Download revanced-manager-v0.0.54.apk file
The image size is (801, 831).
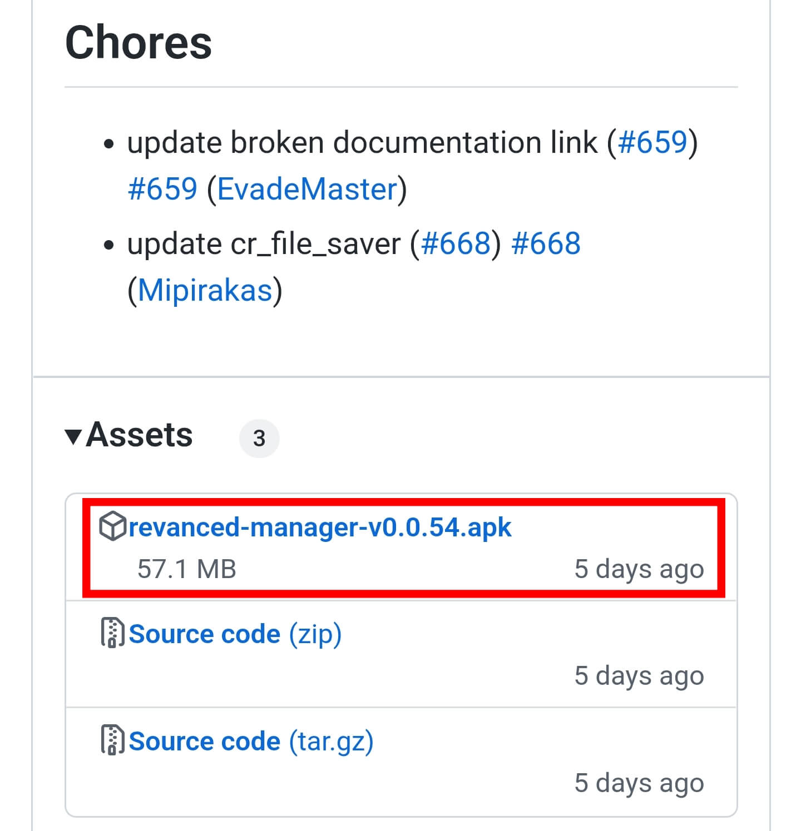pos(320,527)
